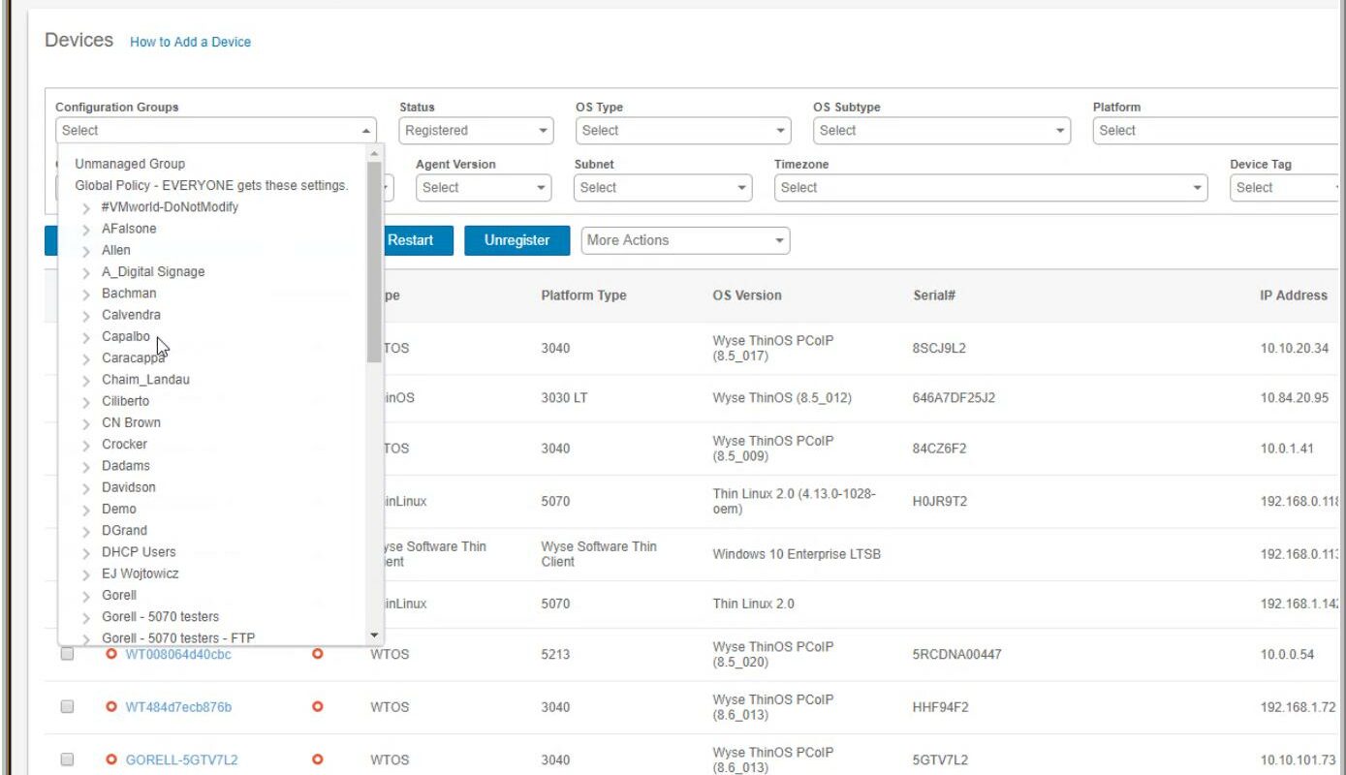Viewport: 1346px width, 775px height.
Task: Open the OS Type dropdown
Action: pos(683,130)
